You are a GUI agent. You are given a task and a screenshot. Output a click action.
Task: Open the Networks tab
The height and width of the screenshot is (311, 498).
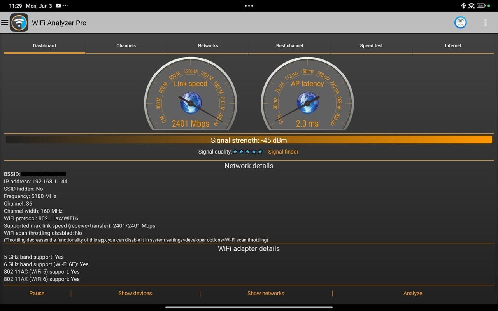(x=208, y=45)
